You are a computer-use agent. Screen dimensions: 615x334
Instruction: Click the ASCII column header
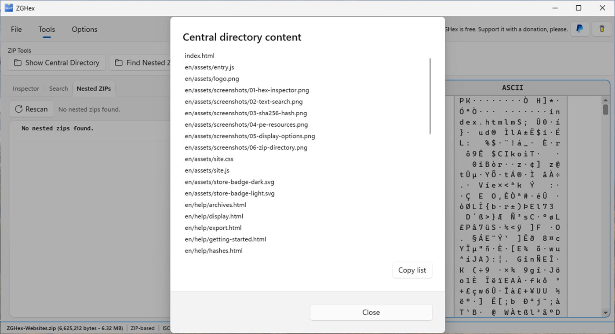point(513,88)
